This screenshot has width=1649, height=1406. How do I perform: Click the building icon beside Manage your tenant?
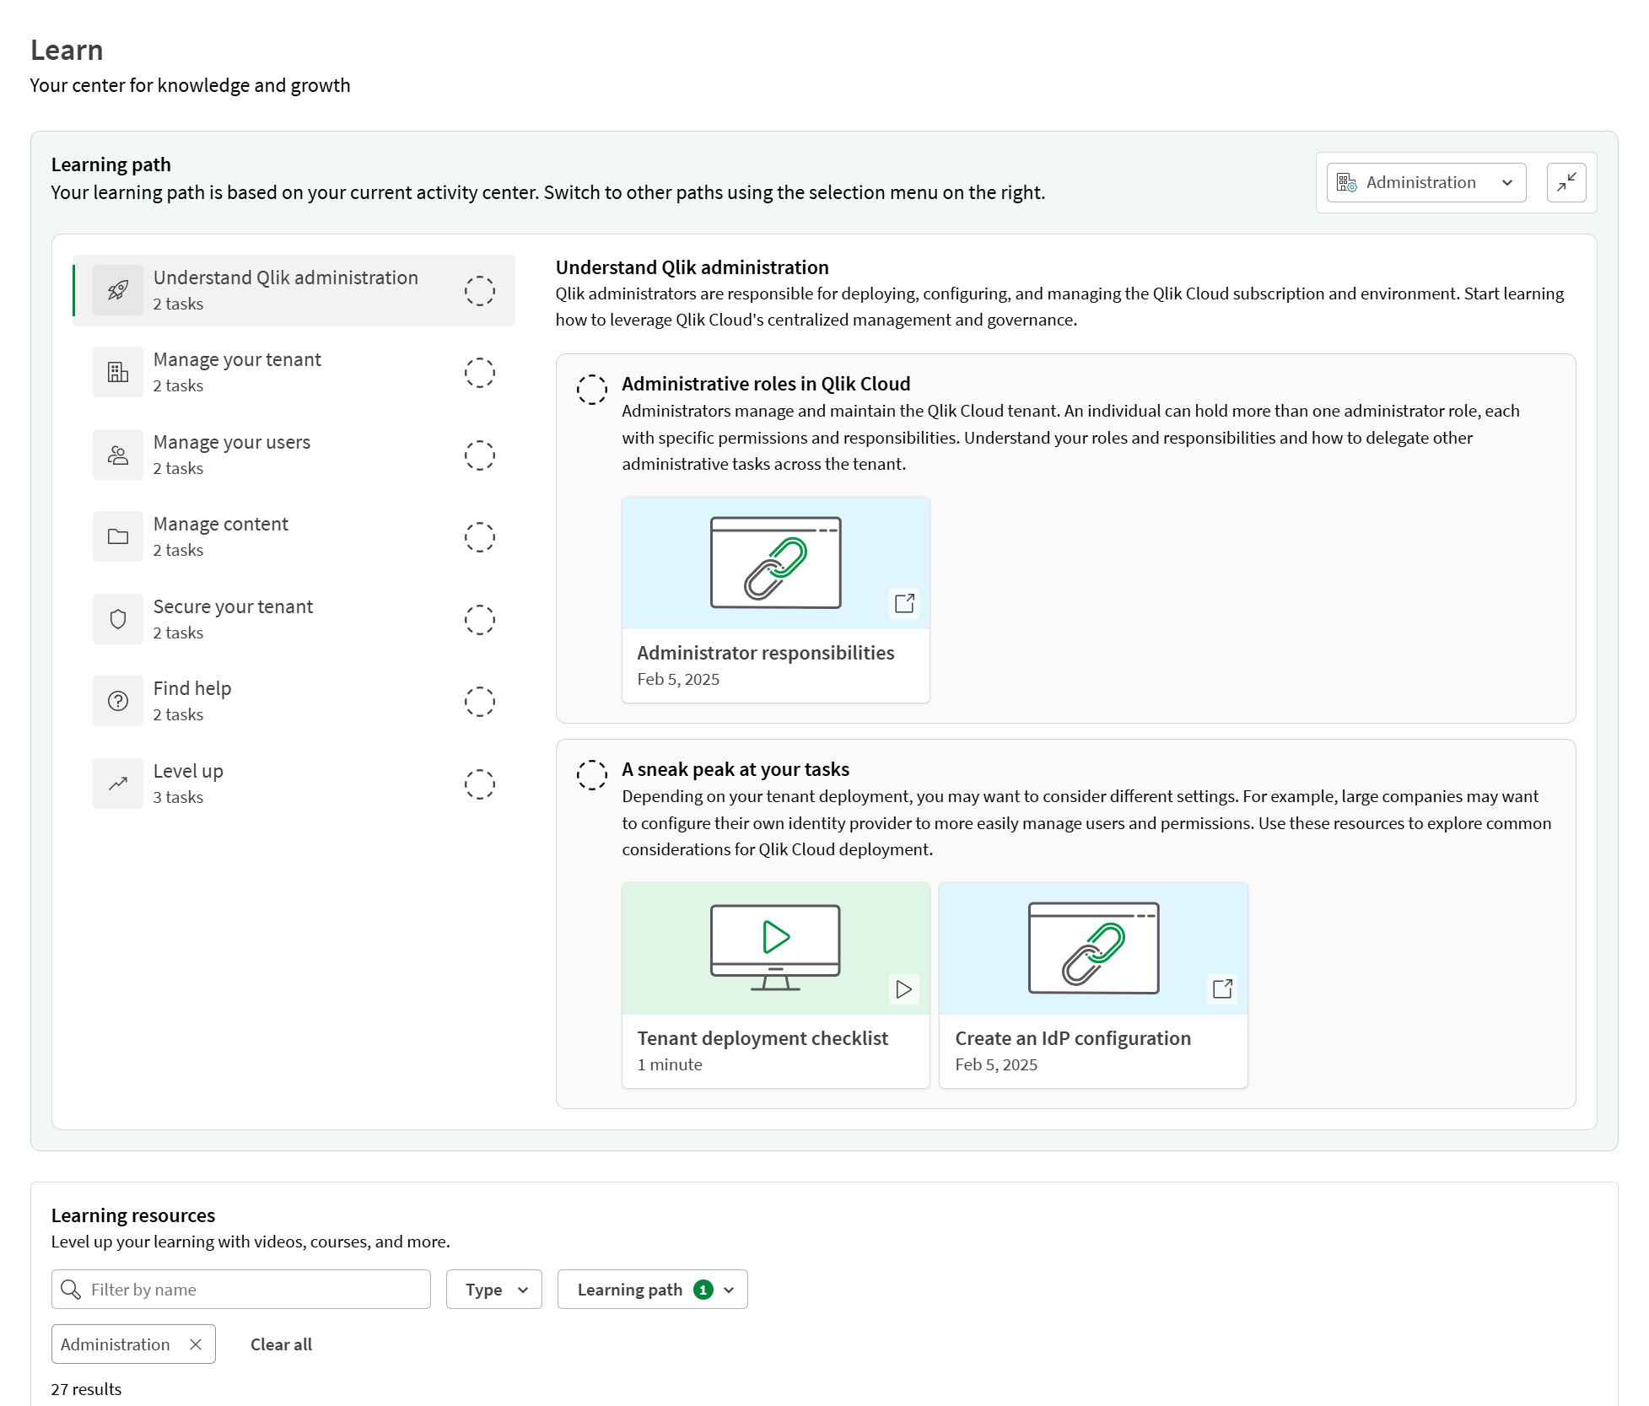(118, 371)
